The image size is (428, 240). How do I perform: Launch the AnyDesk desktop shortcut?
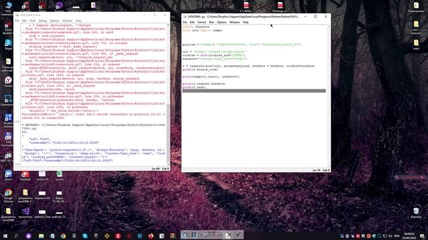pos(25,175)
